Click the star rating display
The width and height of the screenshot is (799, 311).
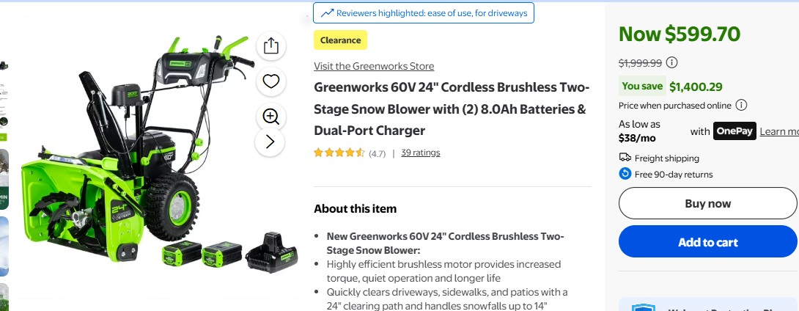339,153
